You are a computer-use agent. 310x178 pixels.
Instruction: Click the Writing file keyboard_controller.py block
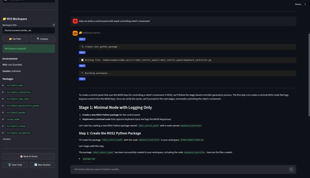(187, 60)
